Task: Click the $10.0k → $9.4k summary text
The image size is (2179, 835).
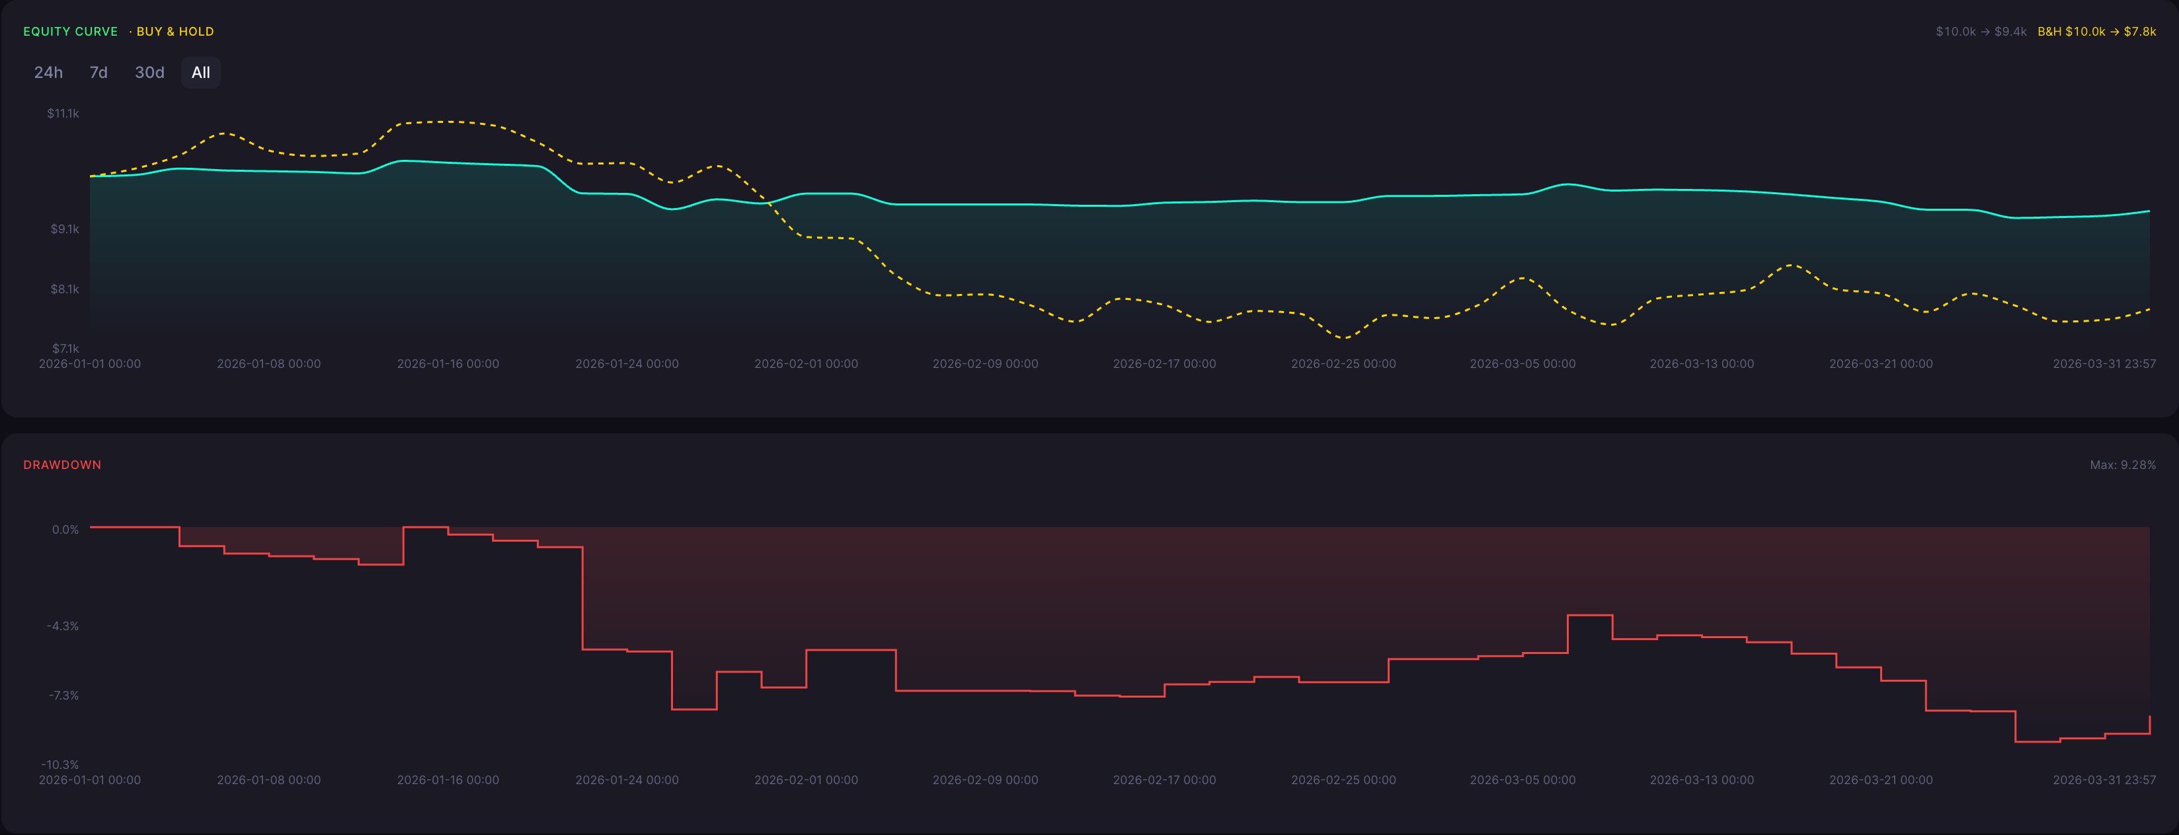Action: click(1981, 31)
